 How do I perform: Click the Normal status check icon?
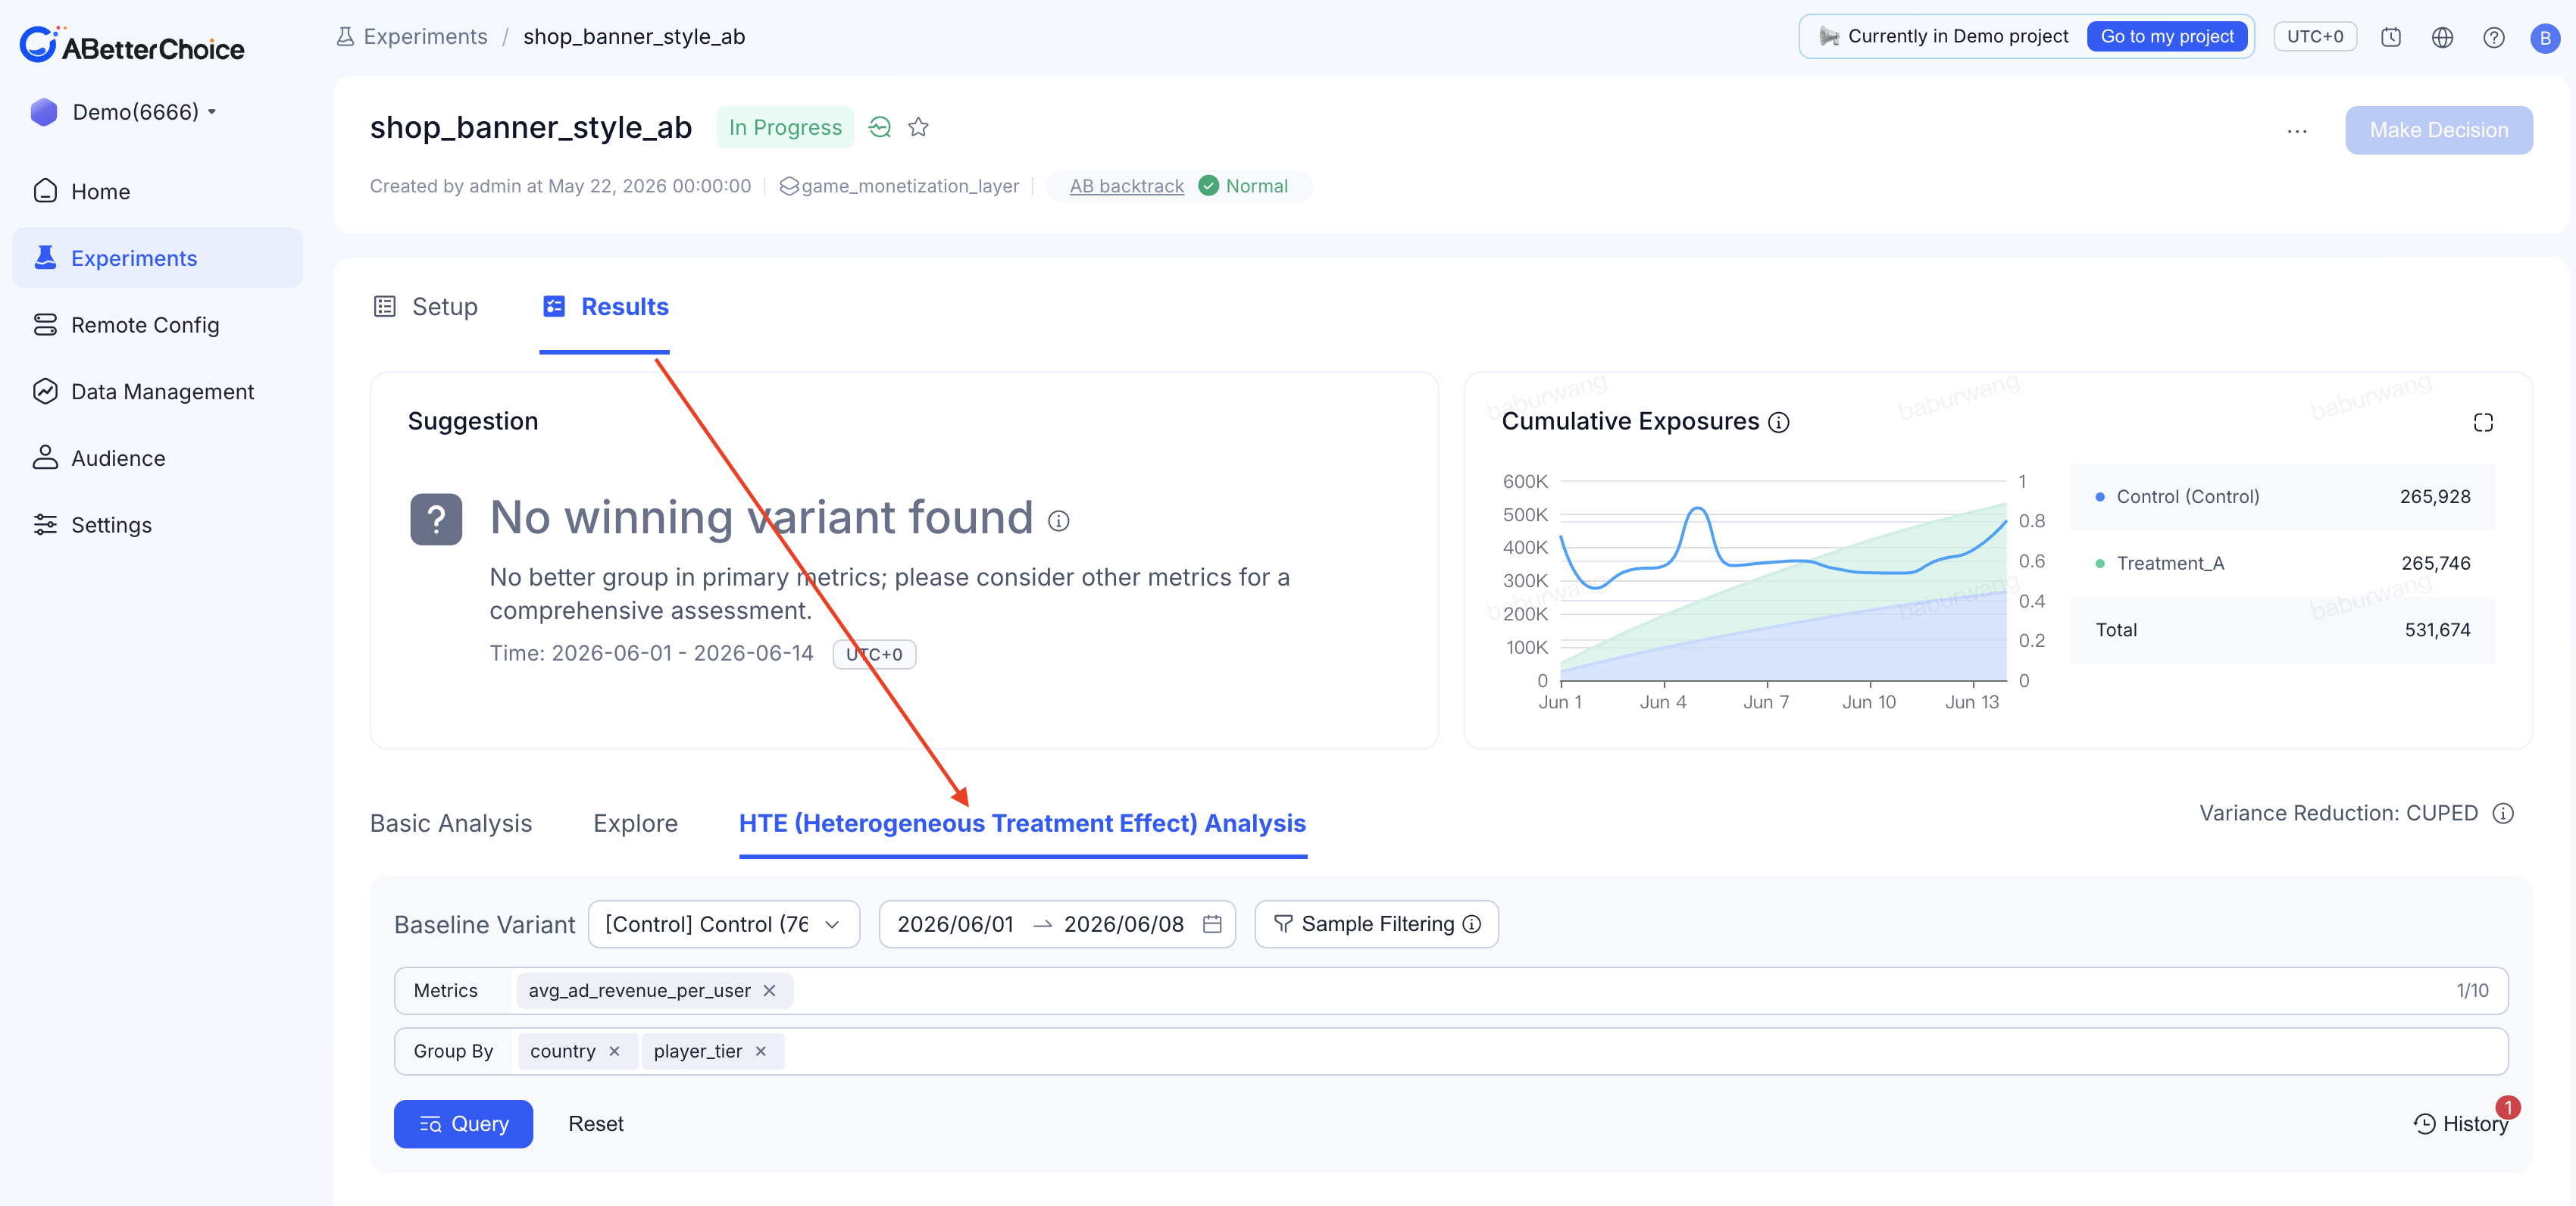click(1208, 186)
